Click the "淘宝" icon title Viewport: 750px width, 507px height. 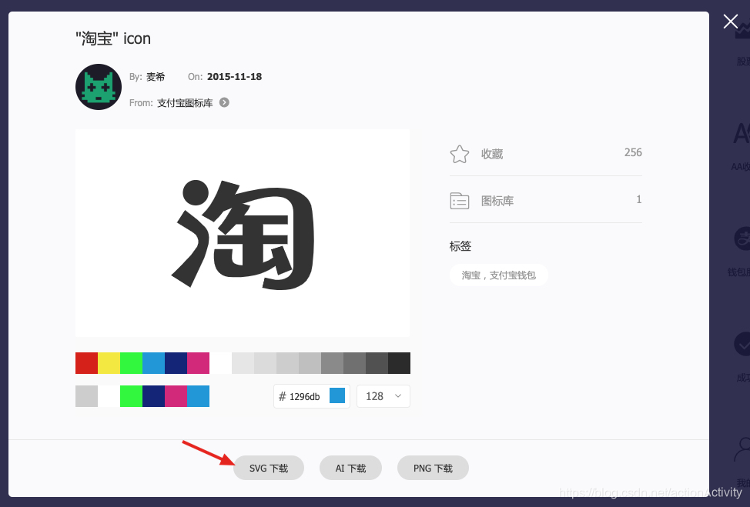tap(113, 38)
